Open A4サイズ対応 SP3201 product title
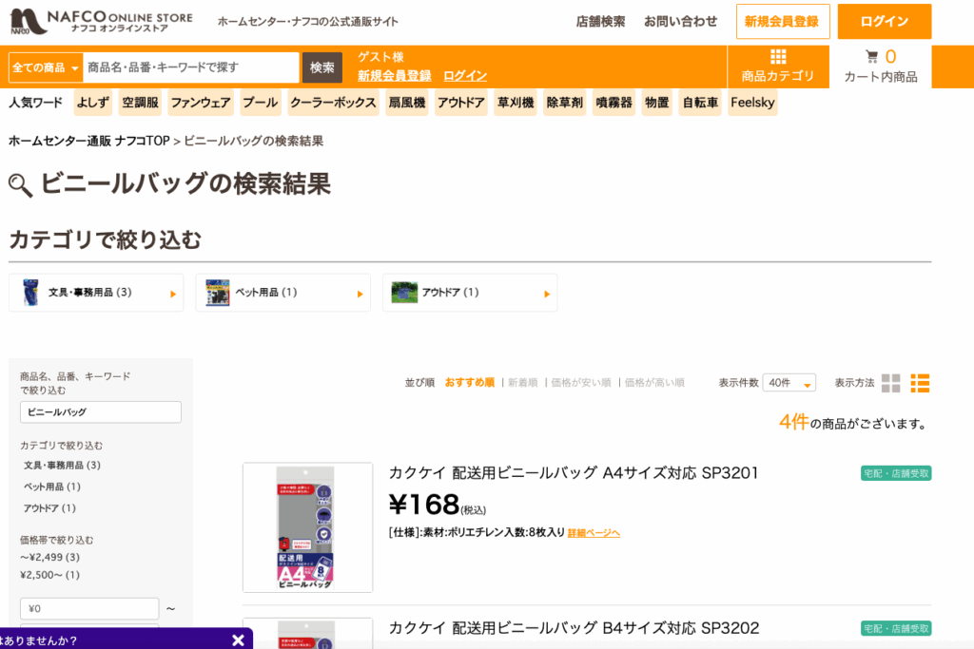Screen dimensions: 974x649 [574, 473]
